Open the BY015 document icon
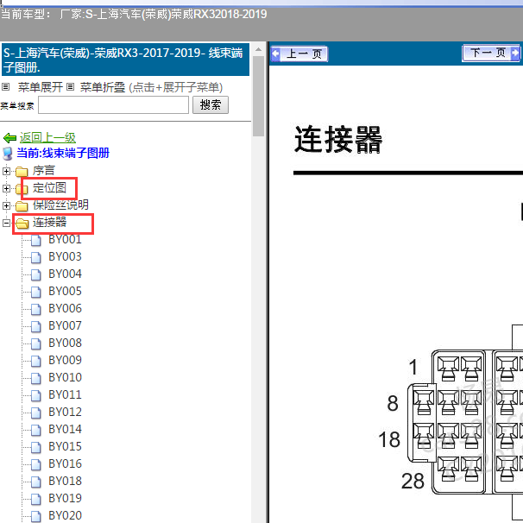Screen dimensions: 523x523 click(x=36, y=447)
